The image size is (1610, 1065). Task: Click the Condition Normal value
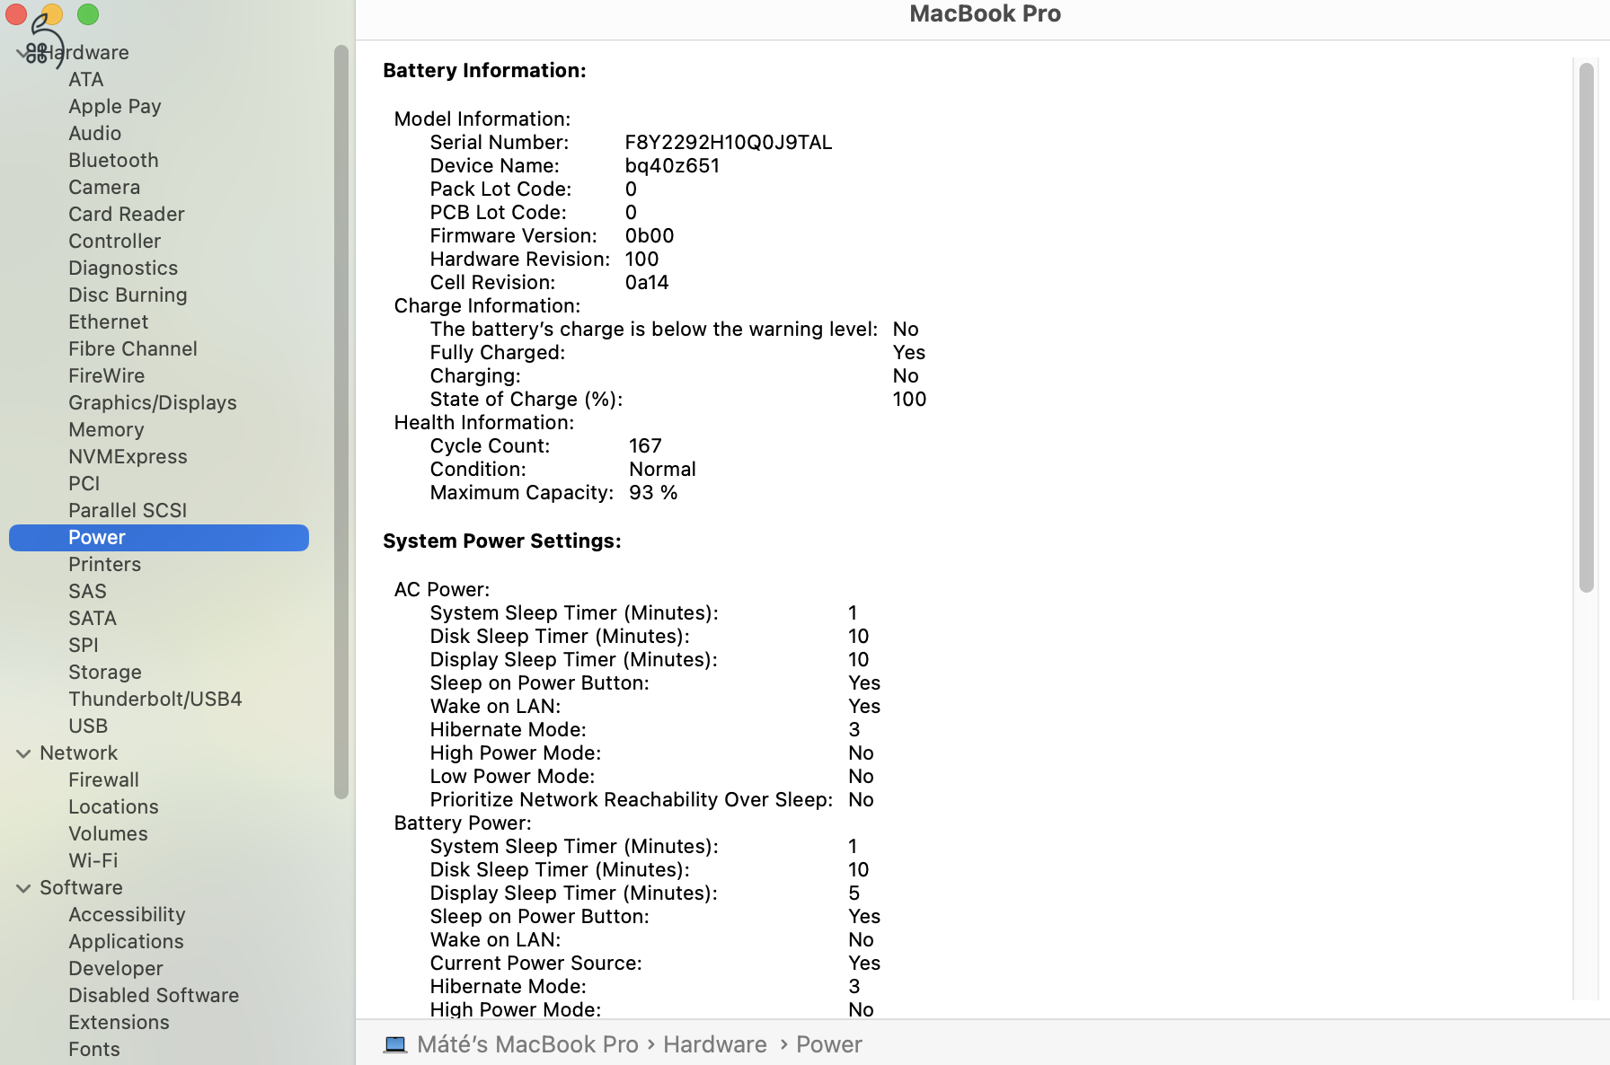(x=662, y=470)
